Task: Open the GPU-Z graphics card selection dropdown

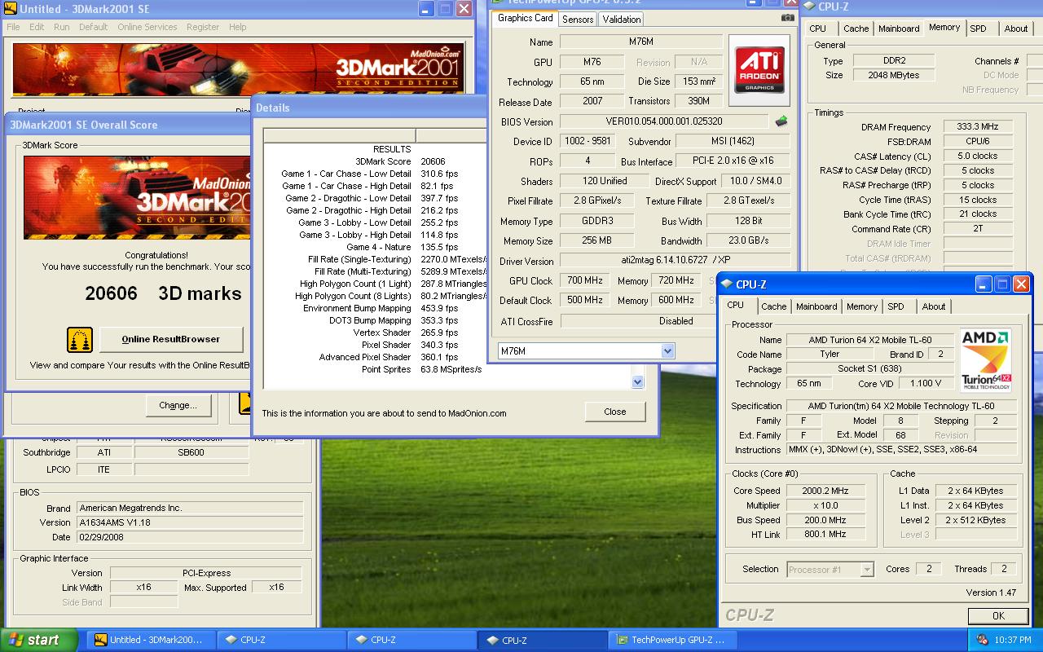Action: [x=667, y=350]
